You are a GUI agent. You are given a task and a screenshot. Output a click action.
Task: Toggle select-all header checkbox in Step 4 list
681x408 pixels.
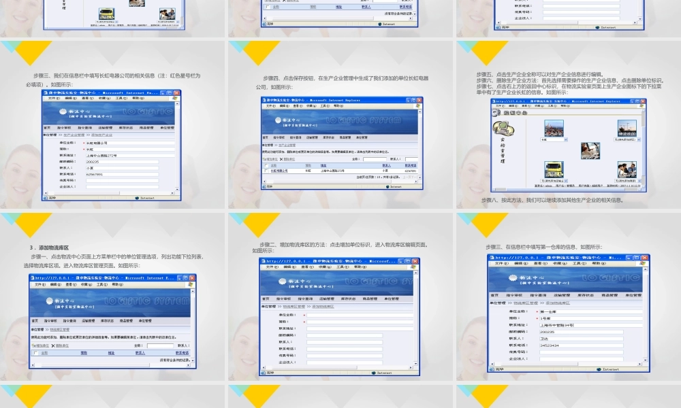click(x=266, y=165)
